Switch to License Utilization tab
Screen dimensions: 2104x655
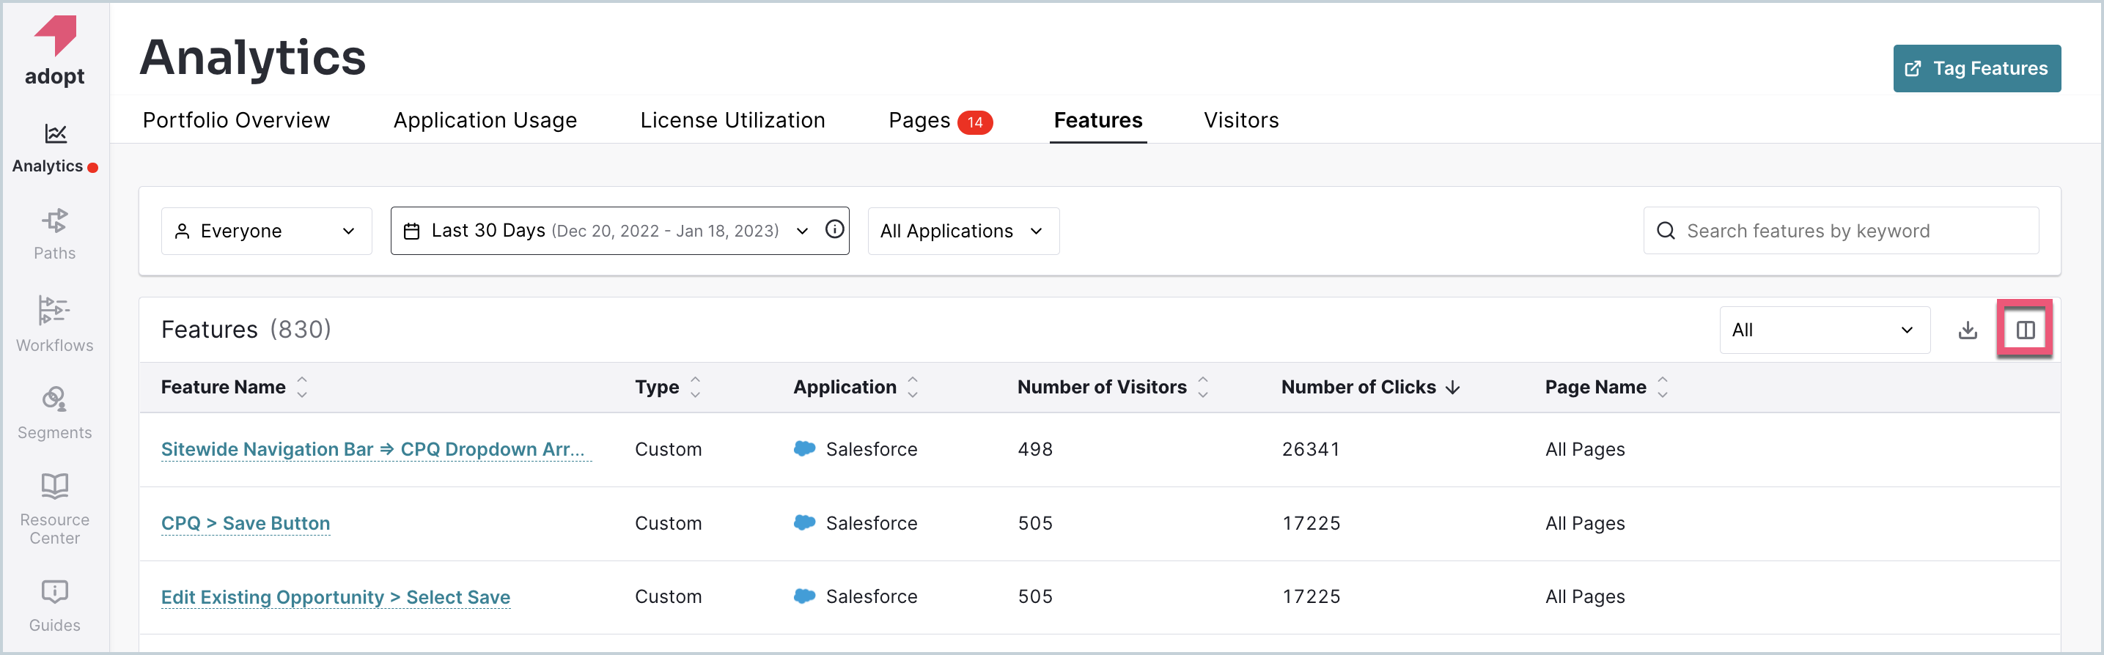point(732,120)
